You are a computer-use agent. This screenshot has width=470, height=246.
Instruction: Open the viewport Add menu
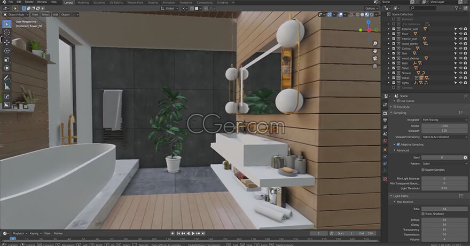coord(56,14)
